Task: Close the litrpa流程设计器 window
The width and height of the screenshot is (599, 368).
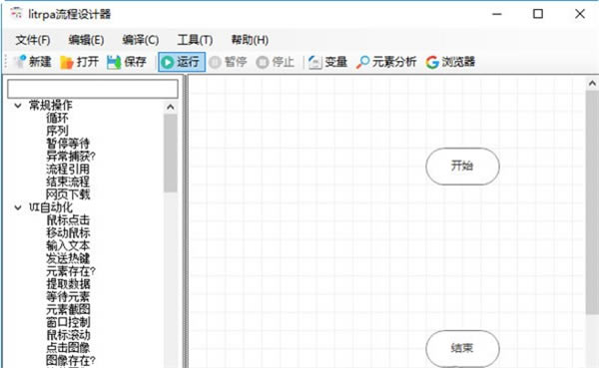Action: click(580, 14)
